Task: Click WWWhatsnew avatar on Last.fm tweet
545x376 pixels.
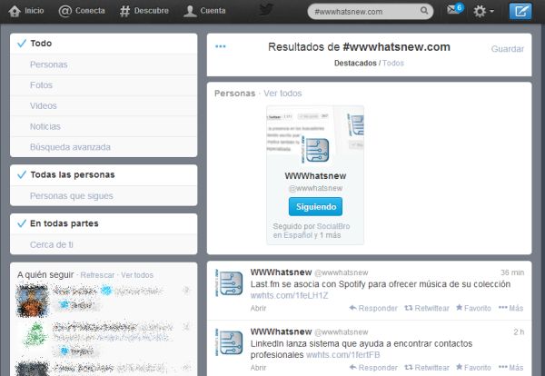Action: click(229, 282)
